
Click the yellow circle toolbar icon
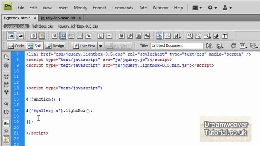42,36
